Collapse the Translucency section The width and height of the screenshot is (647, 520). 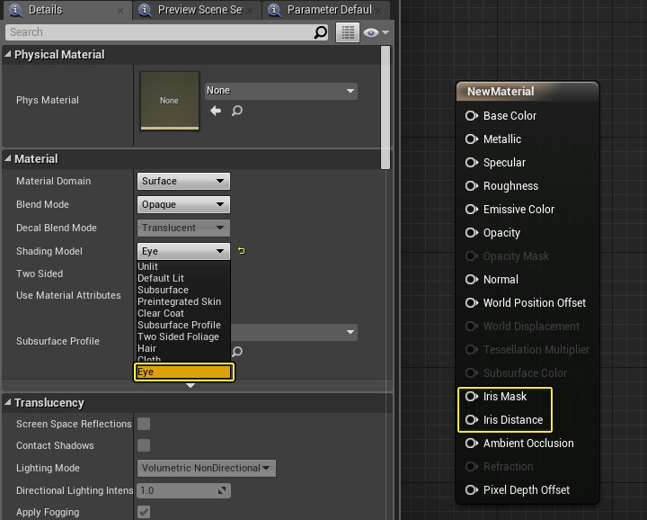pyautogui.click(x=8, y=403)
